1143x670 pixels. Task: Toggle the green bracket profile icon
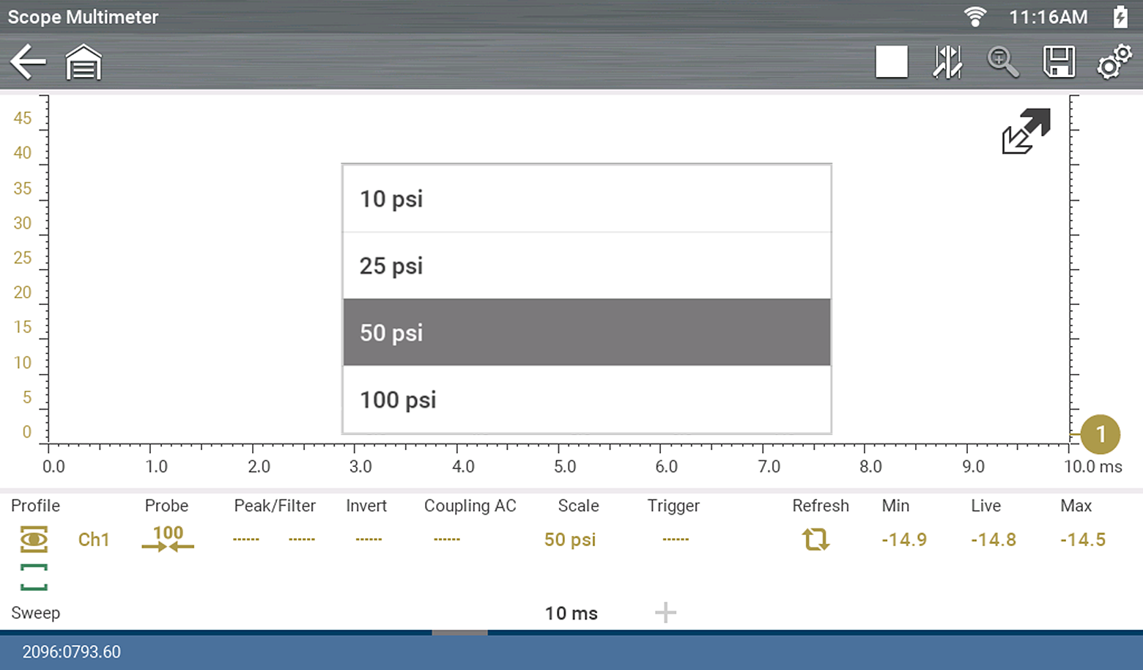(34, 577)
